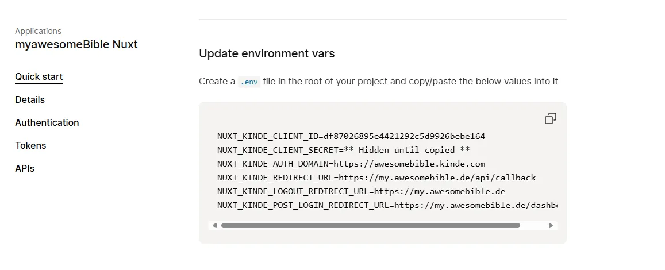
Task: Click the hidden NUXT_KINDE_CLIENT_SECRET line
Action: [343, 151]
